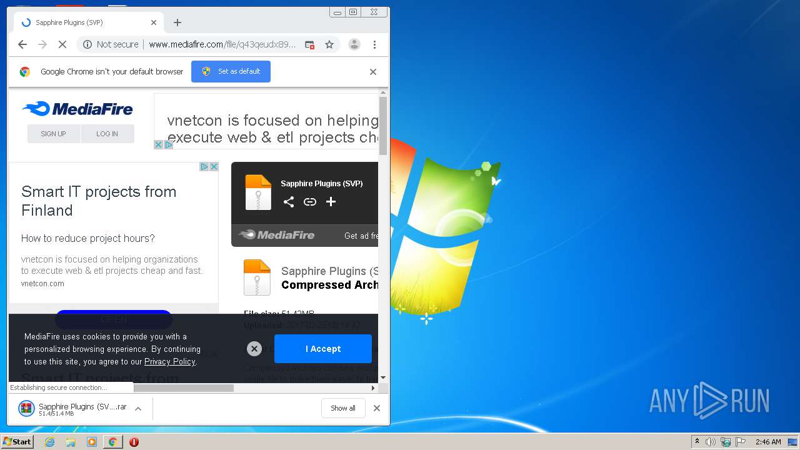Click the MediaFire logo

(x=77, y=109)
